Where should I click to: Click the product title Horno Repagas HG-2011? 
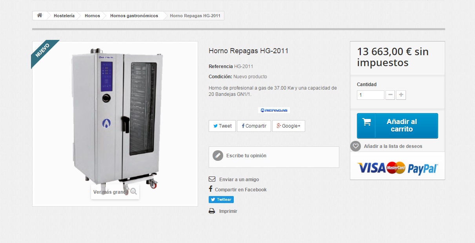[249, 51]
